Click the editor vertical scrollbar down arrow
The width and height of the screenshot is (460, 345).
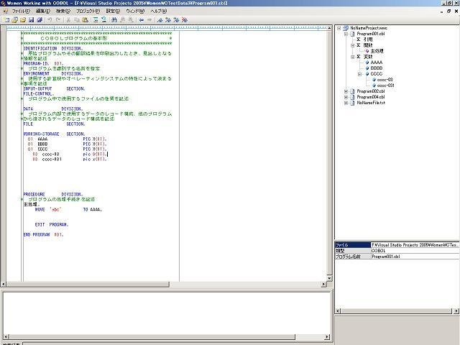329,278
